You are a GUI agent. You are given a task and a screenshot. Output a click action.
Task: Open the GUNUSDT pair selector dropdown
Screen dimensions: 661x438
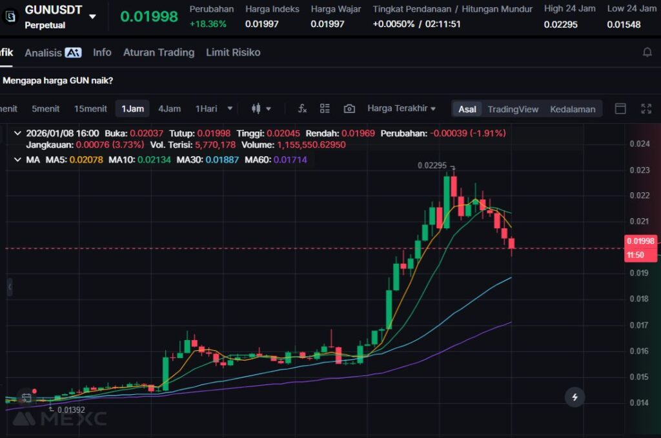(92, 17)
